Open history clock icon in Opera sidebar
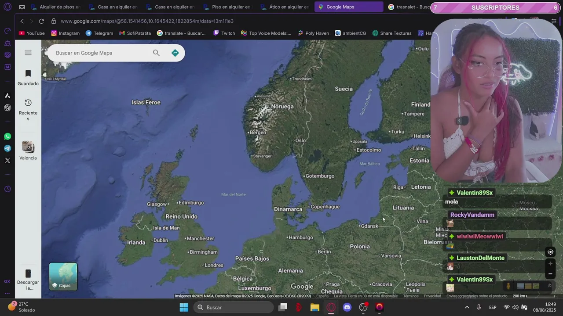The height and width of the screenshot is (316, 563). pyautogui.click(x=7, y=189)
